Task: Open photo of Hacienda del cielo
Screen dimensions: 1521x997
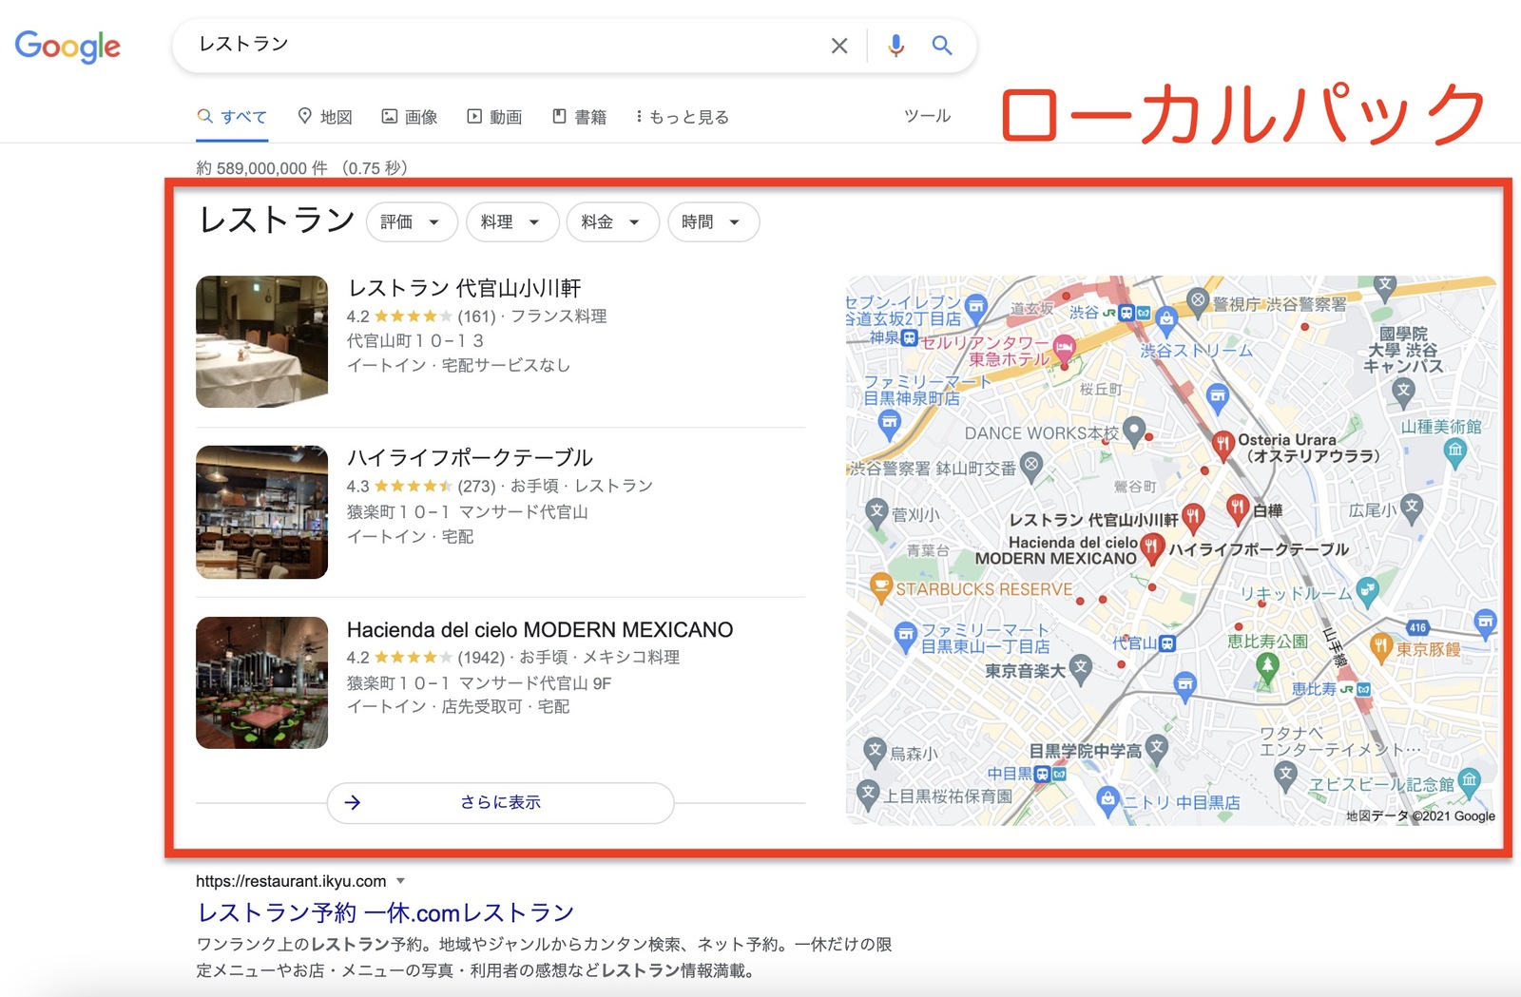Action: 261,682
